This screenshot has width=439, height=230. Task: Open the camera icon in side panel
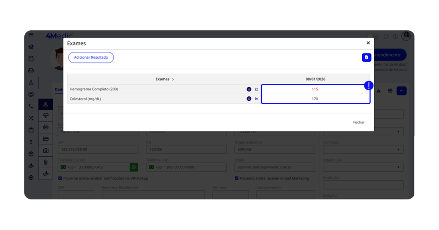(46, 151)
